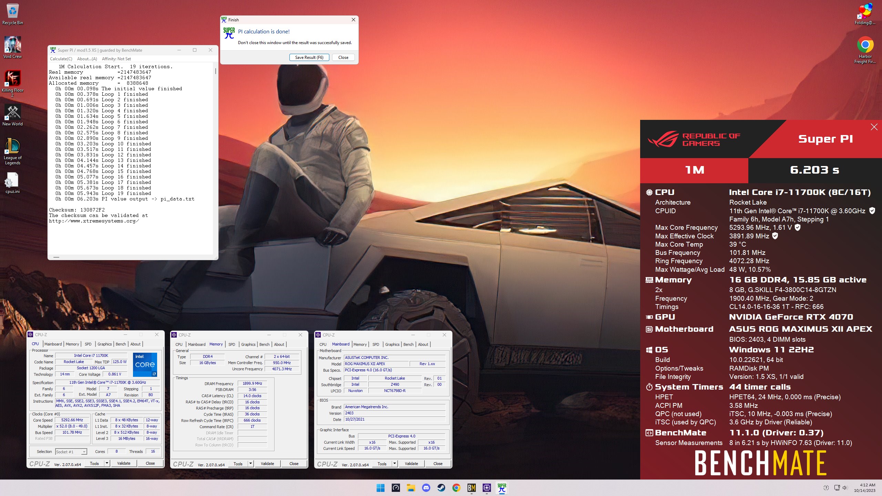Viewport: 882px width, 496px height.
Task: Click the ROG MAXIMUS XII APEX model field
Action: pos(376,364)
